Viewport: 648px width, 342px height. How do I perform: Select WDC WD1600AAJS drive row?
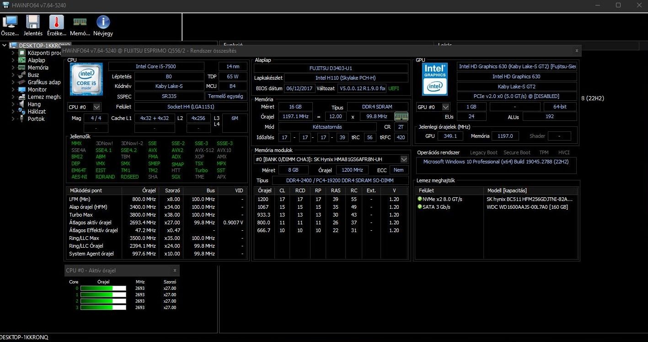496,207
